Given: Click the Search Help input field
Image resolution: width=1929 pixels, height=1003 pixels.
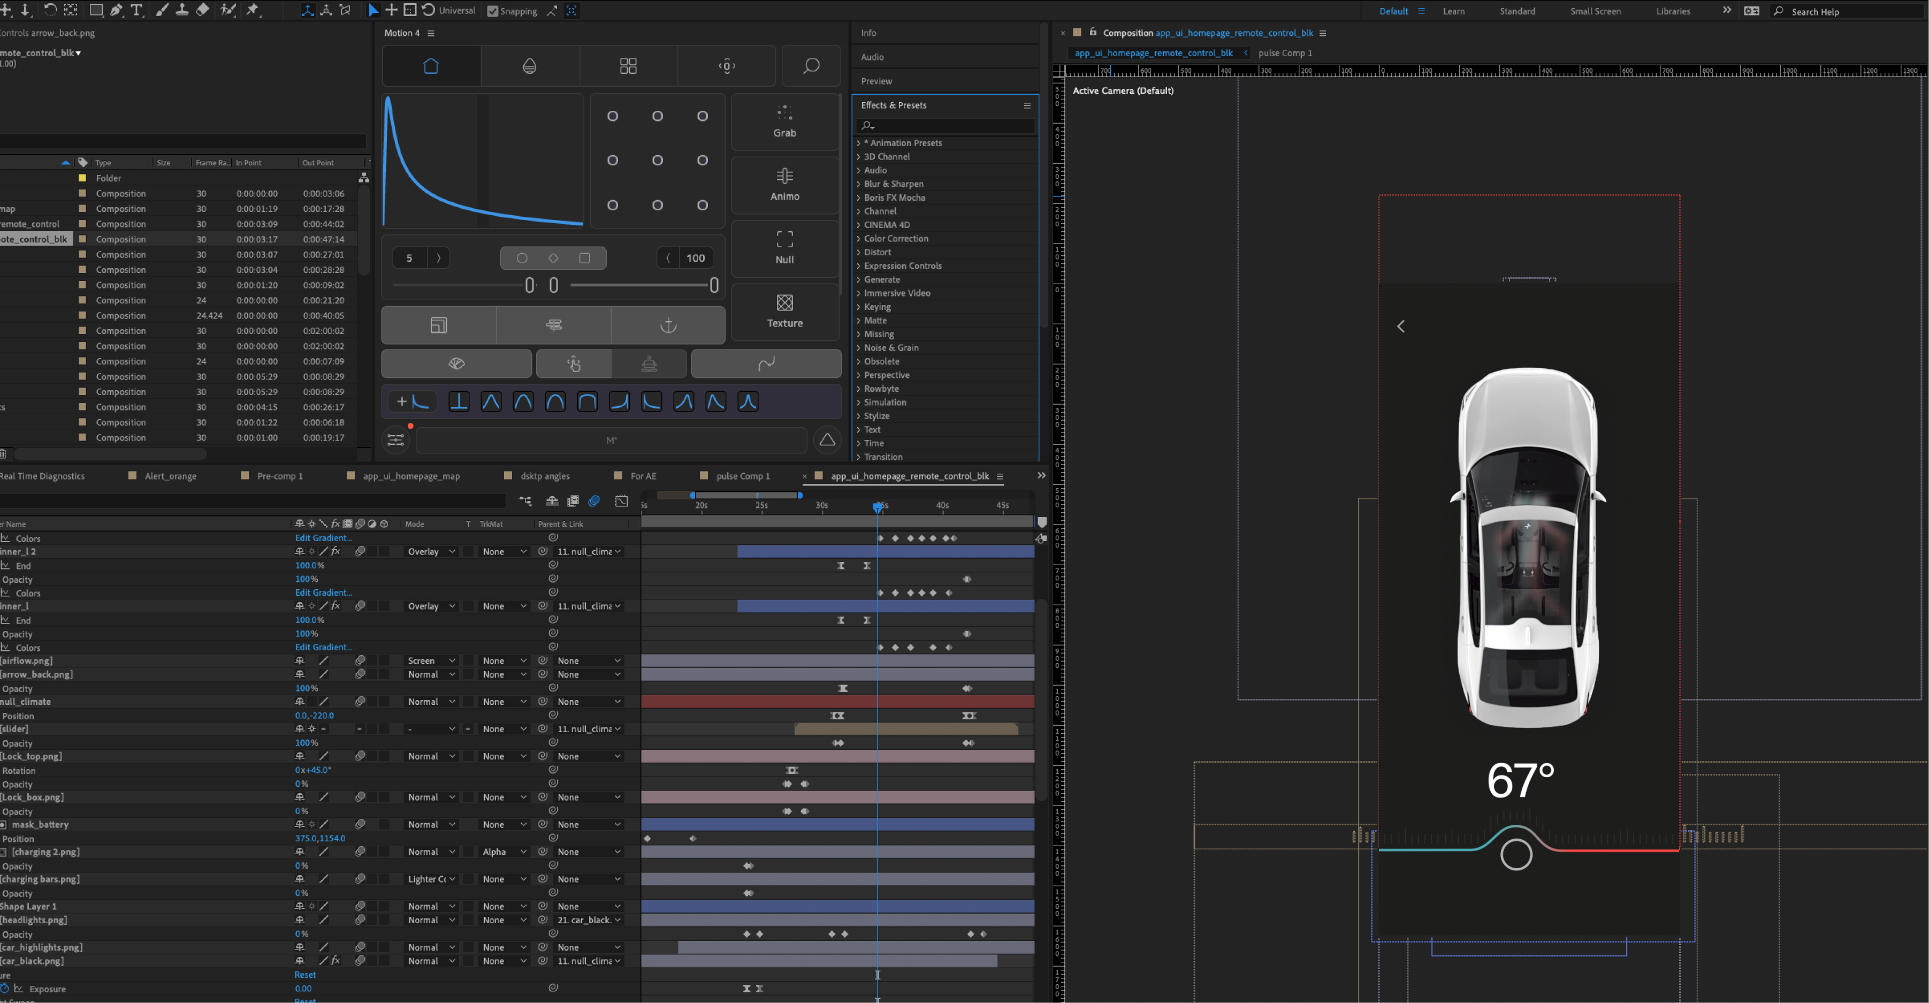Looking at the screenshot, I should 1850,11.
